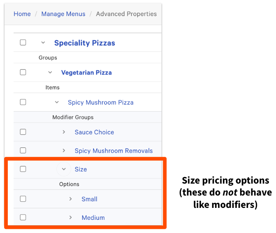276x233 pixels.
Task: Collapse the Size options chevron
Action: point(63,169)
